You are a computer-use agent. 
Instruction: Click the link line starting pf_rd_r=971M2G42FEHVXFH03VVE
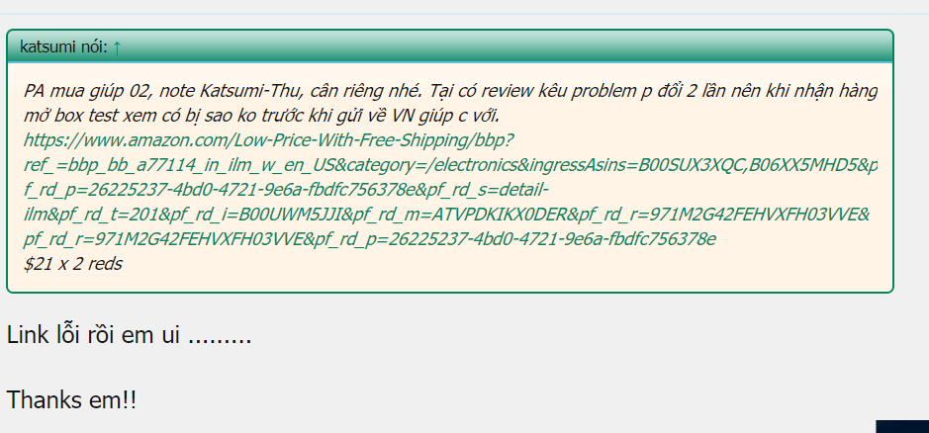[370, 239]
